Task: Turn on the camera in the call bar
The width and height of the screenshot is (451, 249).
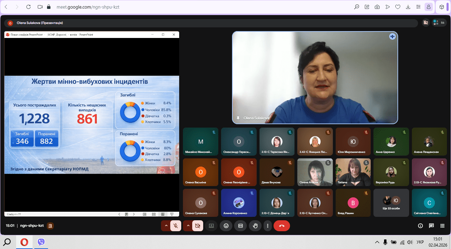Action: pyautogui.click(x=197, y=226)
